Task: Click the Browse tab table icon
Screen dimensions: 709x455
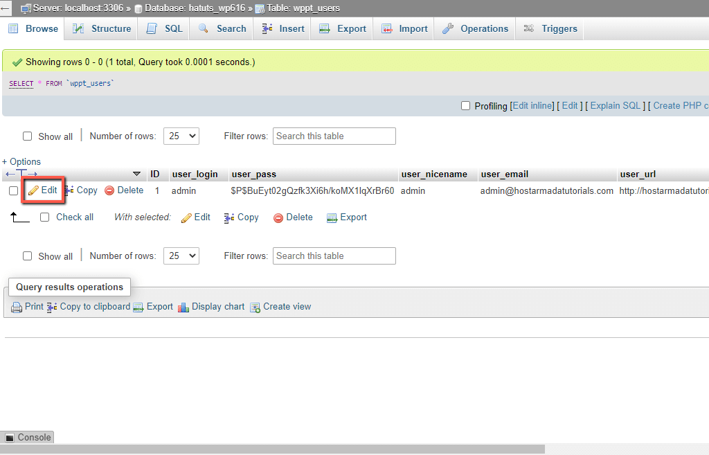Action: pyautogui.click(x=14, y=28)
